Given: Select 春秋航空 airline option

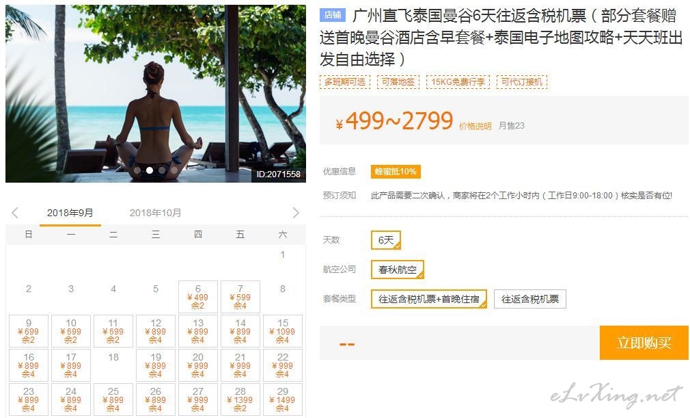Looking at the screenshot, I should 398,270.
